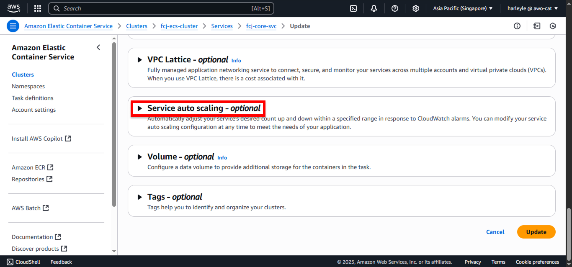Image resolution: width=572 pixels, height=267 pixels.
Task: Open the Amazon ECR external link
Action: (28, 167)
